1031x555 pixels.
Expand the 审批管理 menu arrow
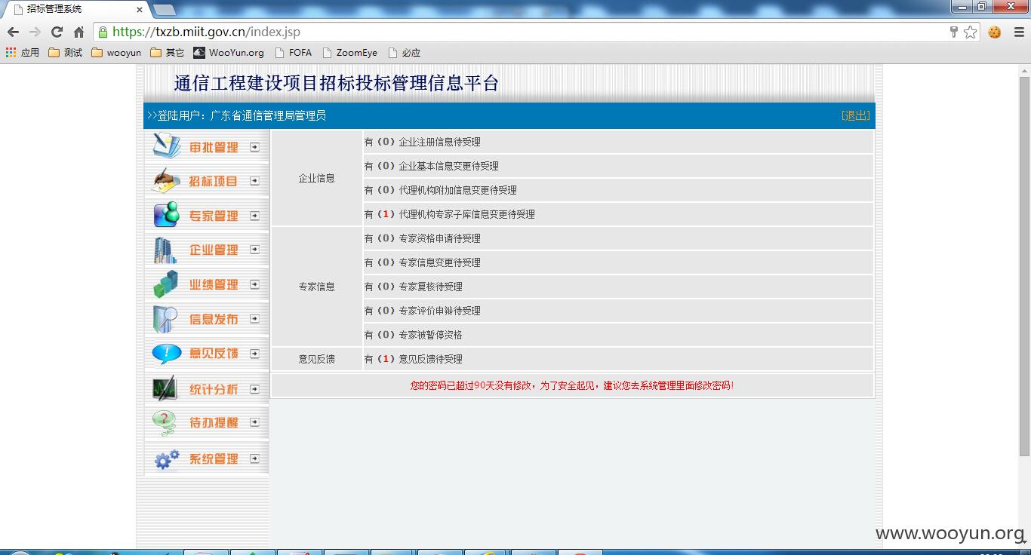[254, 147]
